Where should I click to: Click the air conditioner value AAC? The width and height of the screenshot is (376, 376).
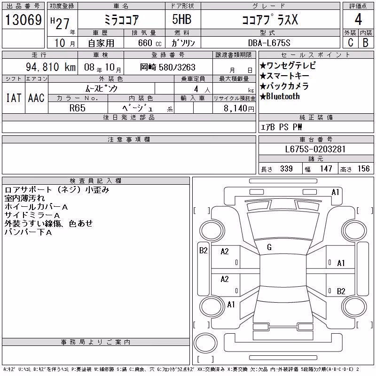[37, 98]
